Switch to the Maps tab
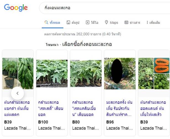Screen dimensions: 170x139 pos(111,22)
